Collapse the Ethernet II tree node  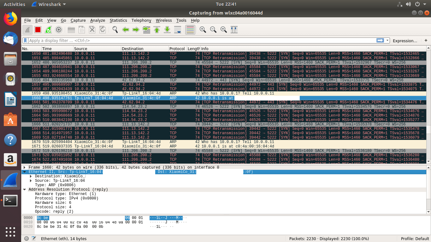(25, 172)
